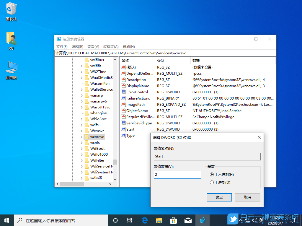Open the 编辑(E) menu
Image resolution: width=302 pixels, height=226 pixels.
click(77, 46)
